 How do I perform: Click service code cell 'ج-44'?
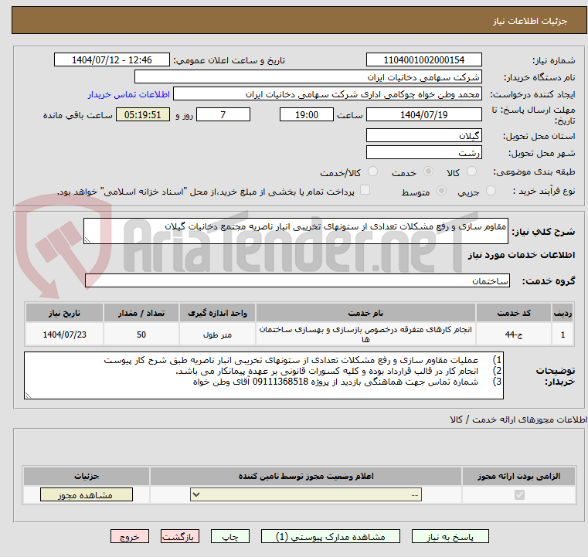pos(513,334)
